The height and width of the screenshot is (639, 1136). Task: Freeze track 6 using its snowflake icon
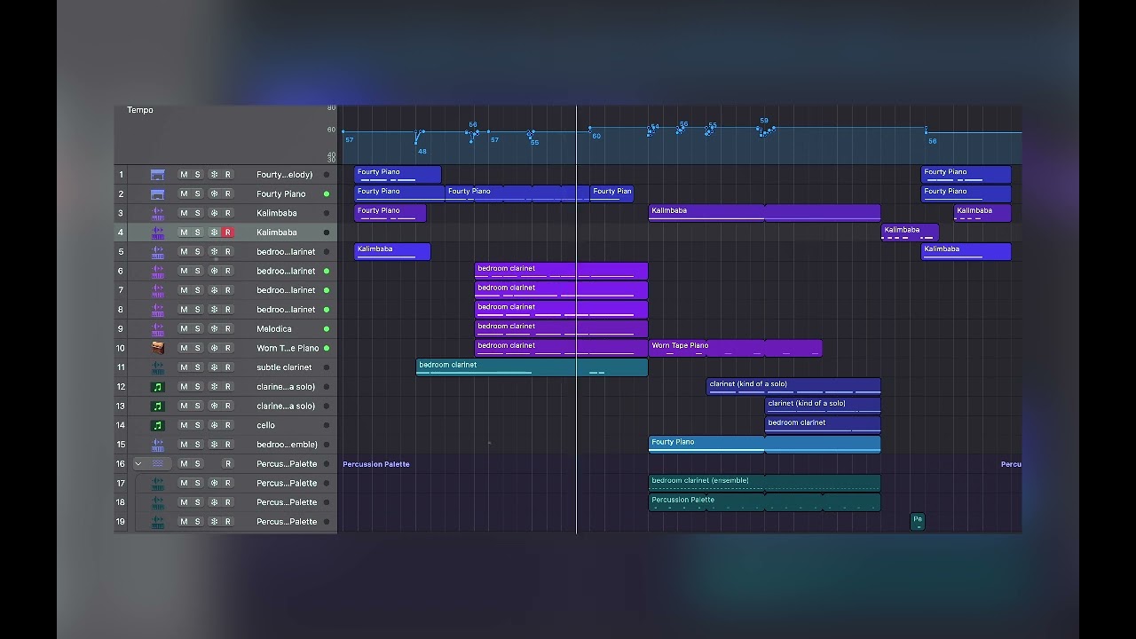[x=213, y=271]
